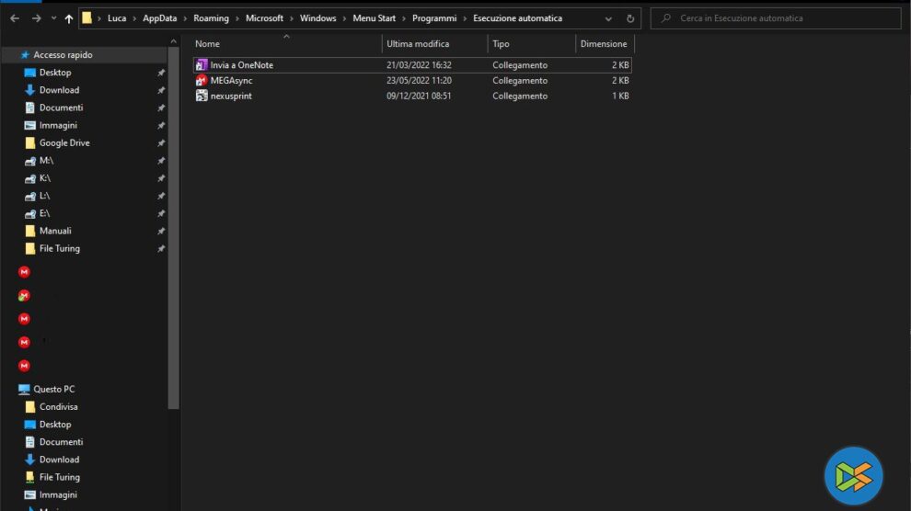Click the pin icon next to Manuali
Viewport: 911px width, 511px height.
(161, 232)
